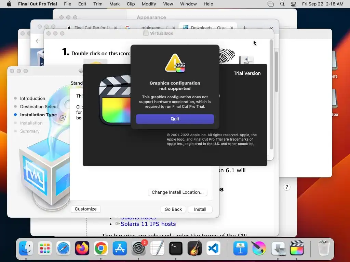350x262 pixels.
Task: Click the back arrow in the browser window
Action: 38,41
